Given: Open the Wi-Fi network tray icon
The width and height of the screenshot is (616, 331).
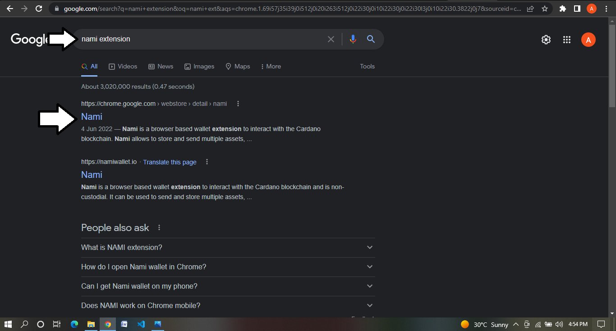Looking at the screenshot, I should click(538, 324).
